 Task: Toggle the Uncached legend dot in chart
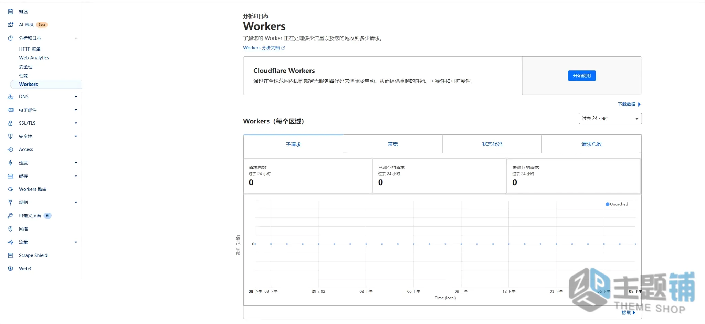click(x=607, y=204)
